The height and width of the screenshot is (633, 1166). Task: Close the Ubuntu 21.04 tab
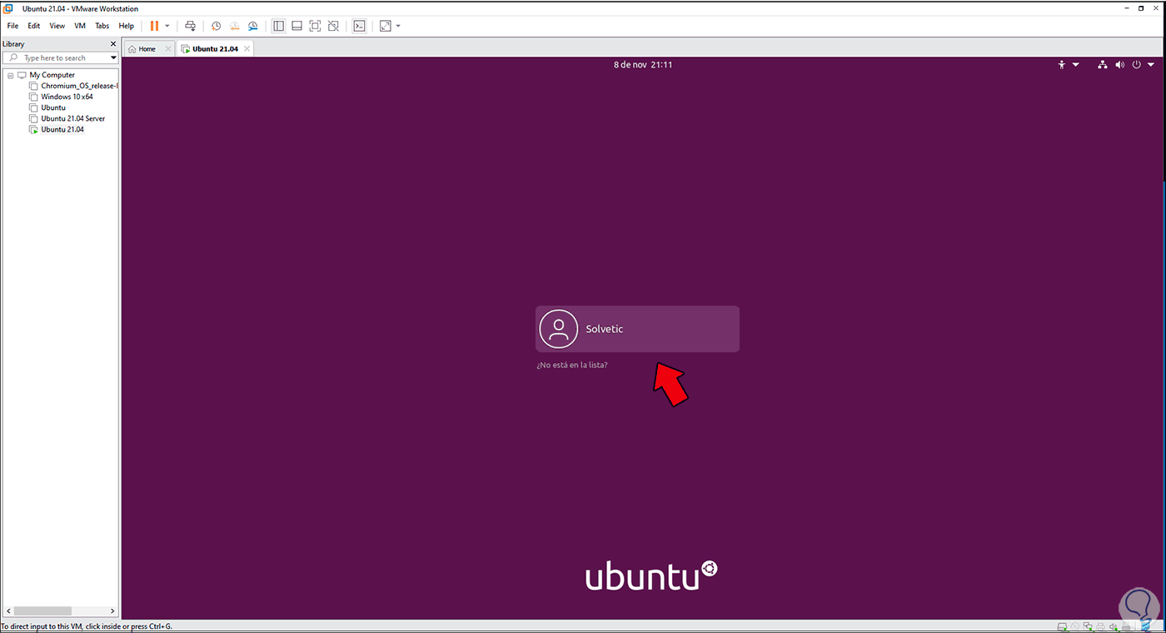247,49
